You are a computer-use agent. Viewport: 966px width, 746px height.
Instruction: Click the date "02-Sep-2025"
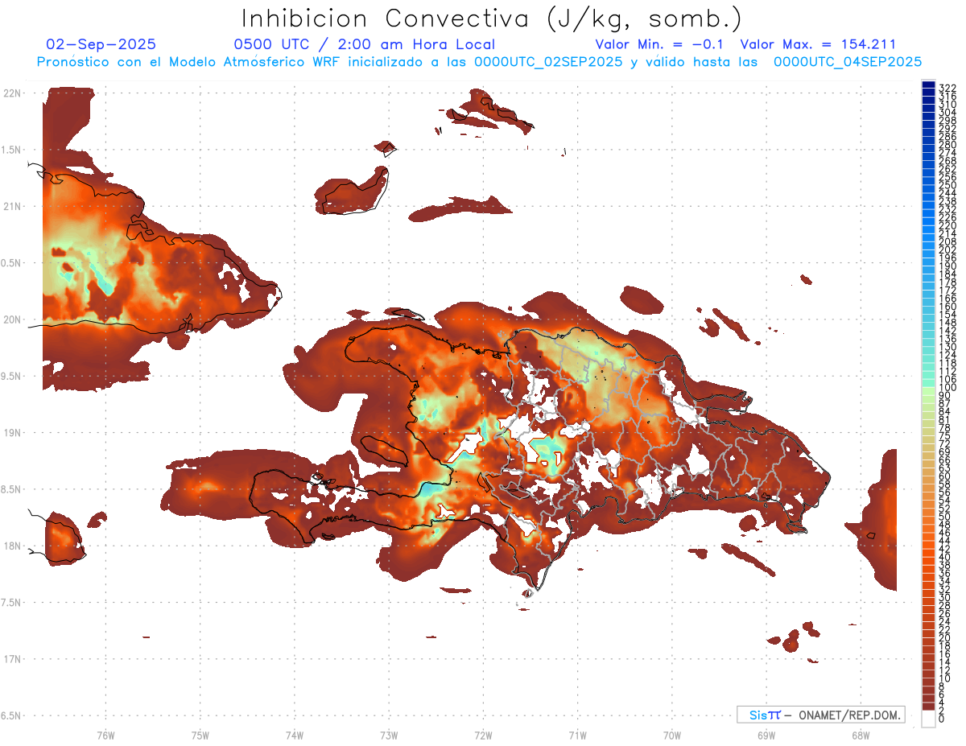coord(101,44)
